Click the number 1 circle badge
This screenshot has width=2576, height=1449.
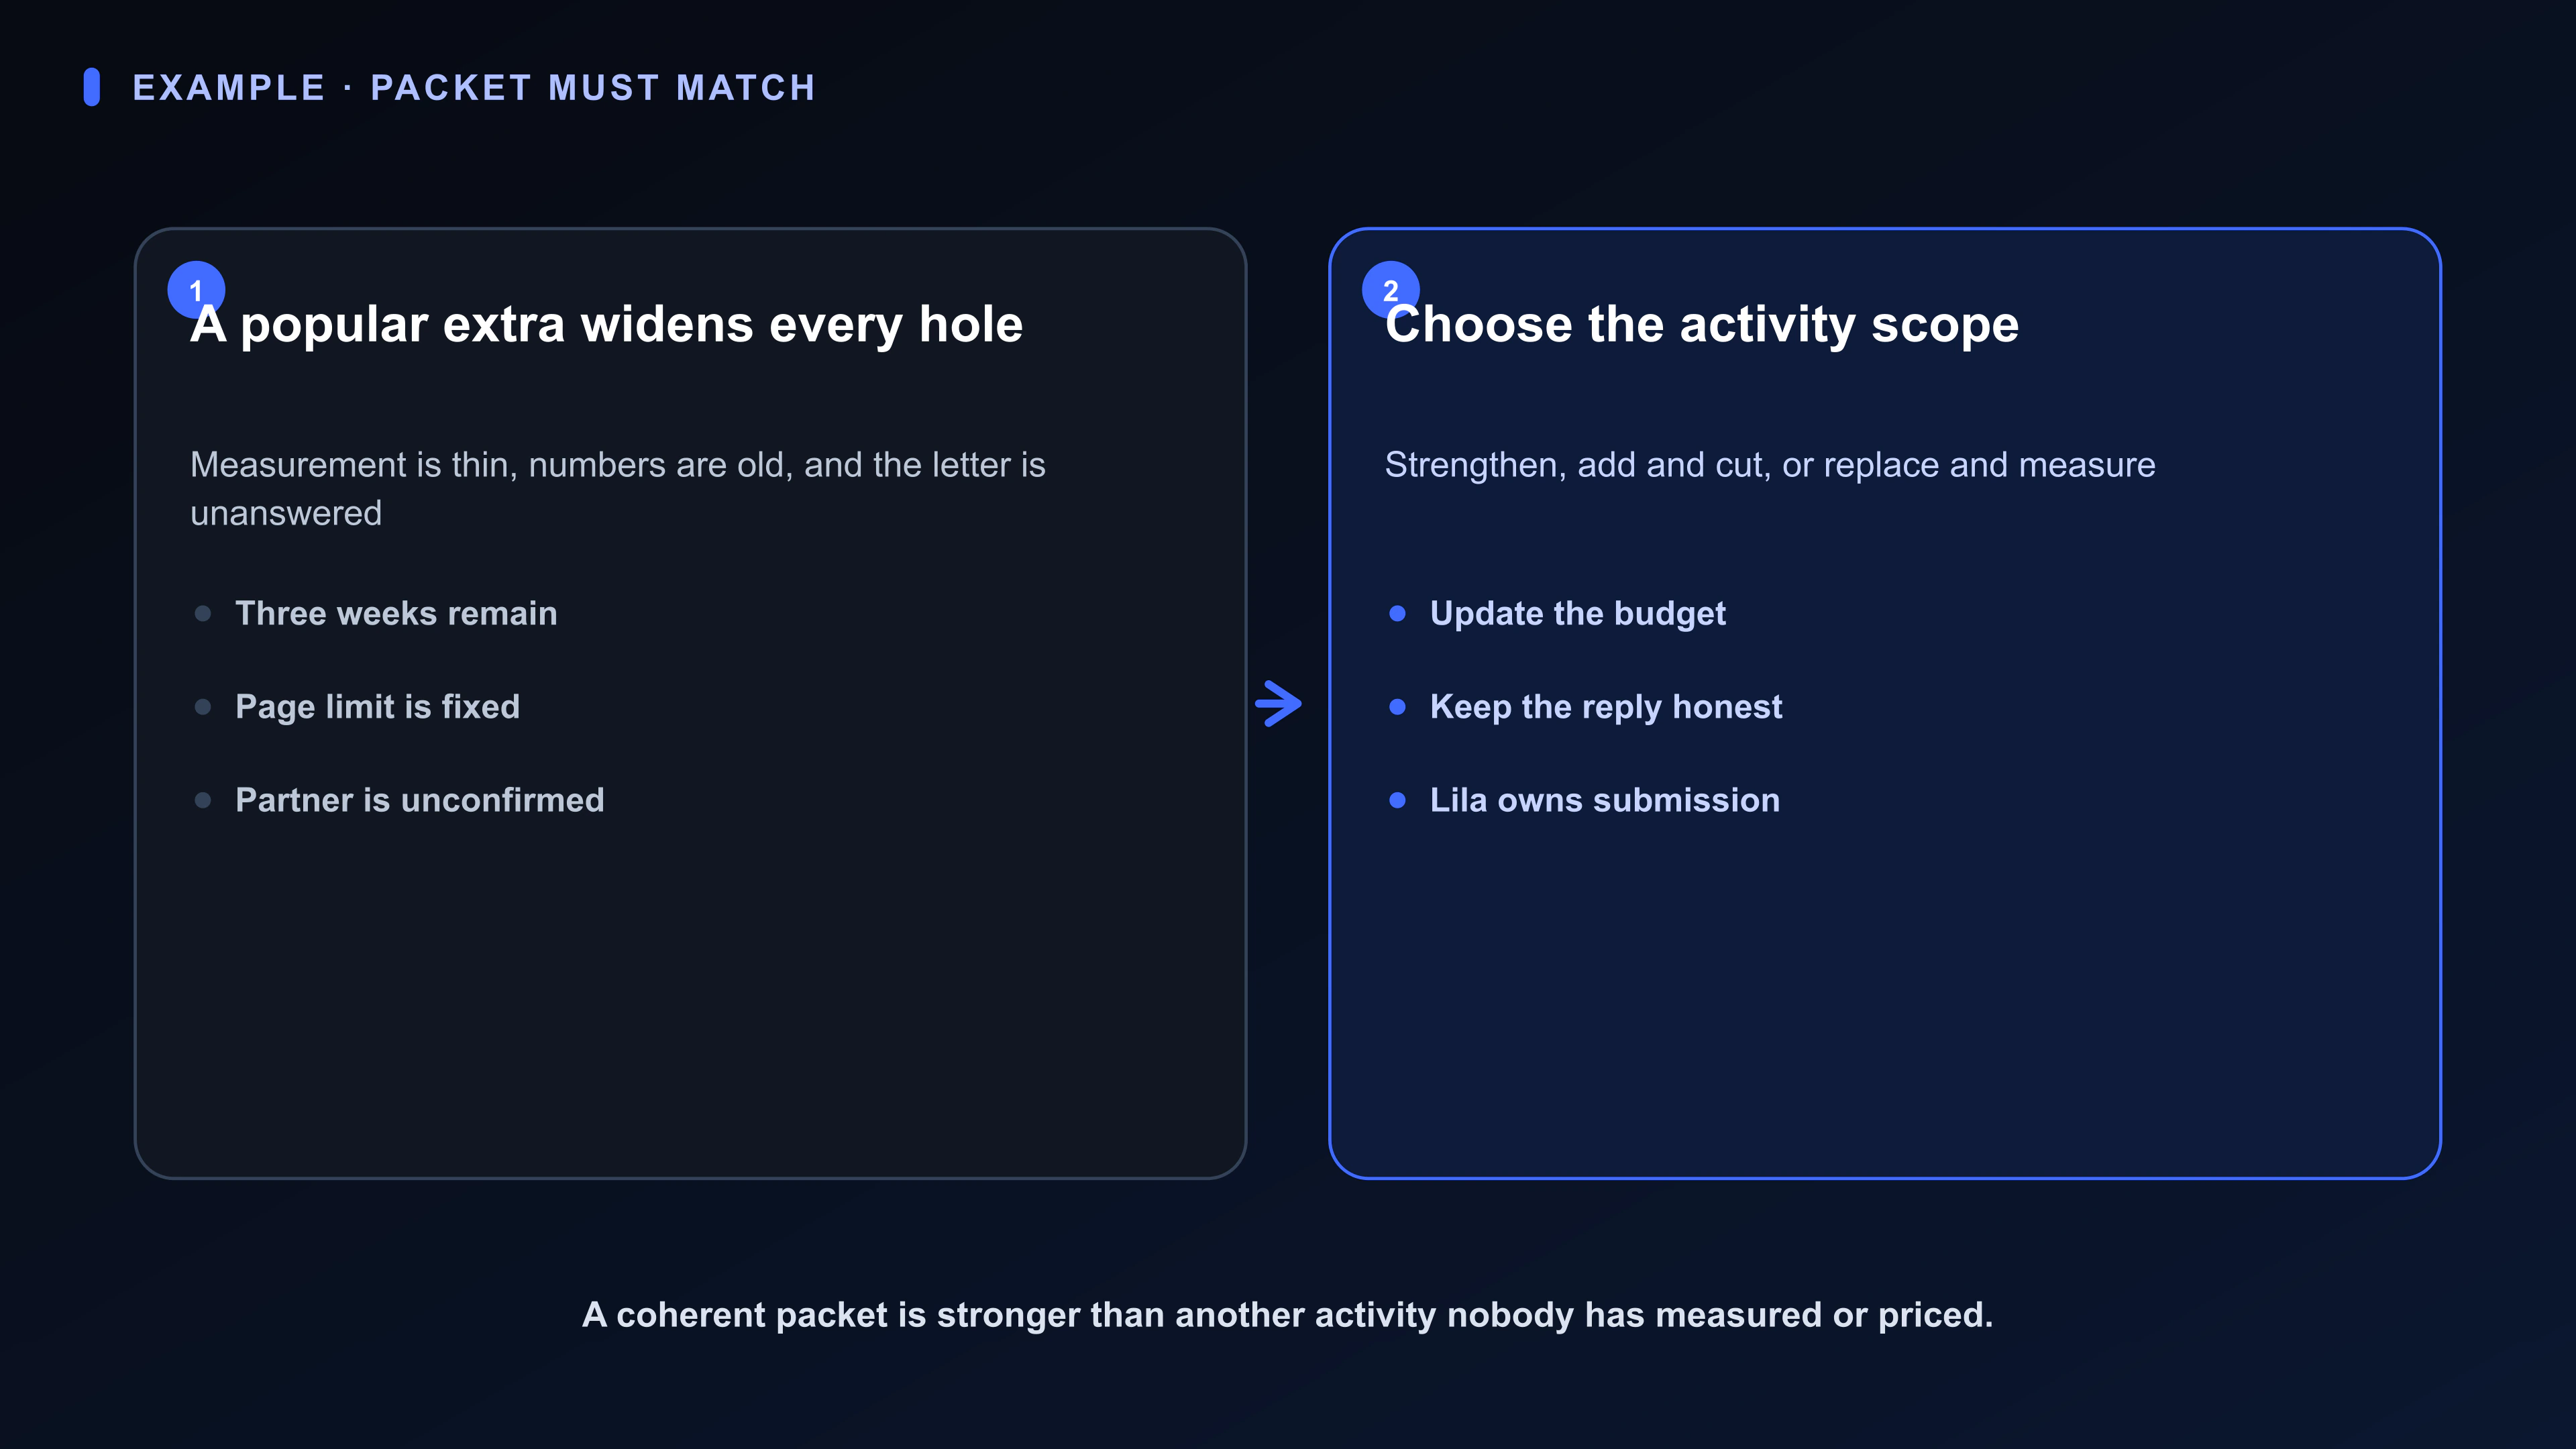196,290
